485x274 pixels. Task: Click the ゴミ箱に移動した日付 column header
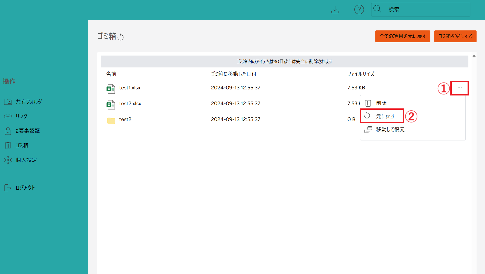click(x=234, y=74)
